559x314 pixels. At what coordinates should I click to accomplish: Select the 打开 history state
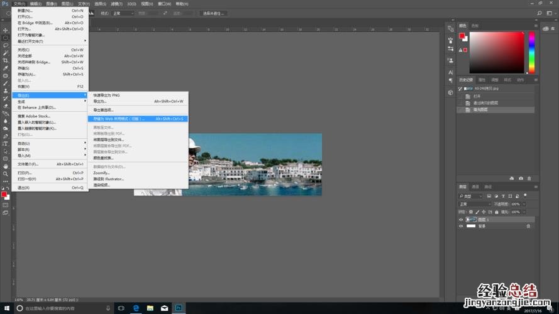point(477,96)
